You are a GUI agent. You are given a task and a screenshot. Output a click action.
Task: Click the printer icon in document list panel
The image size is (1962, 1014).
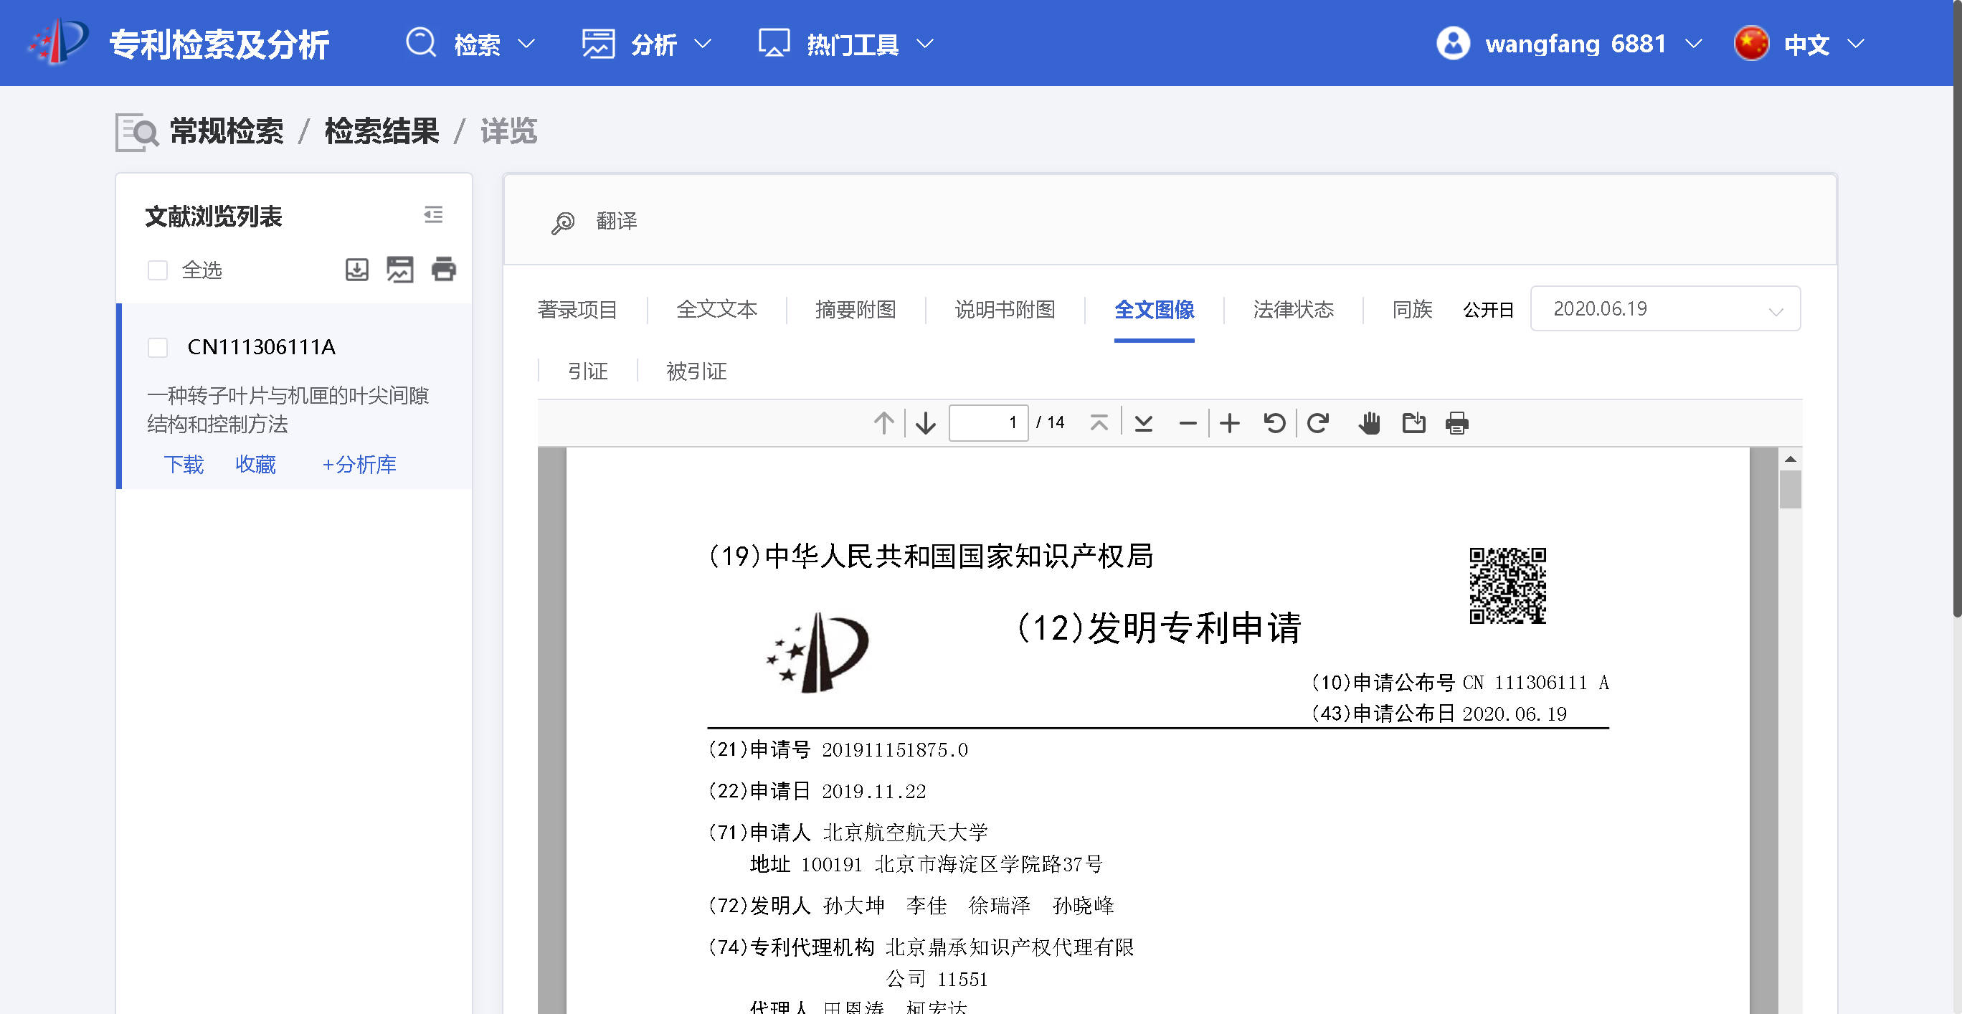(443, 269)
